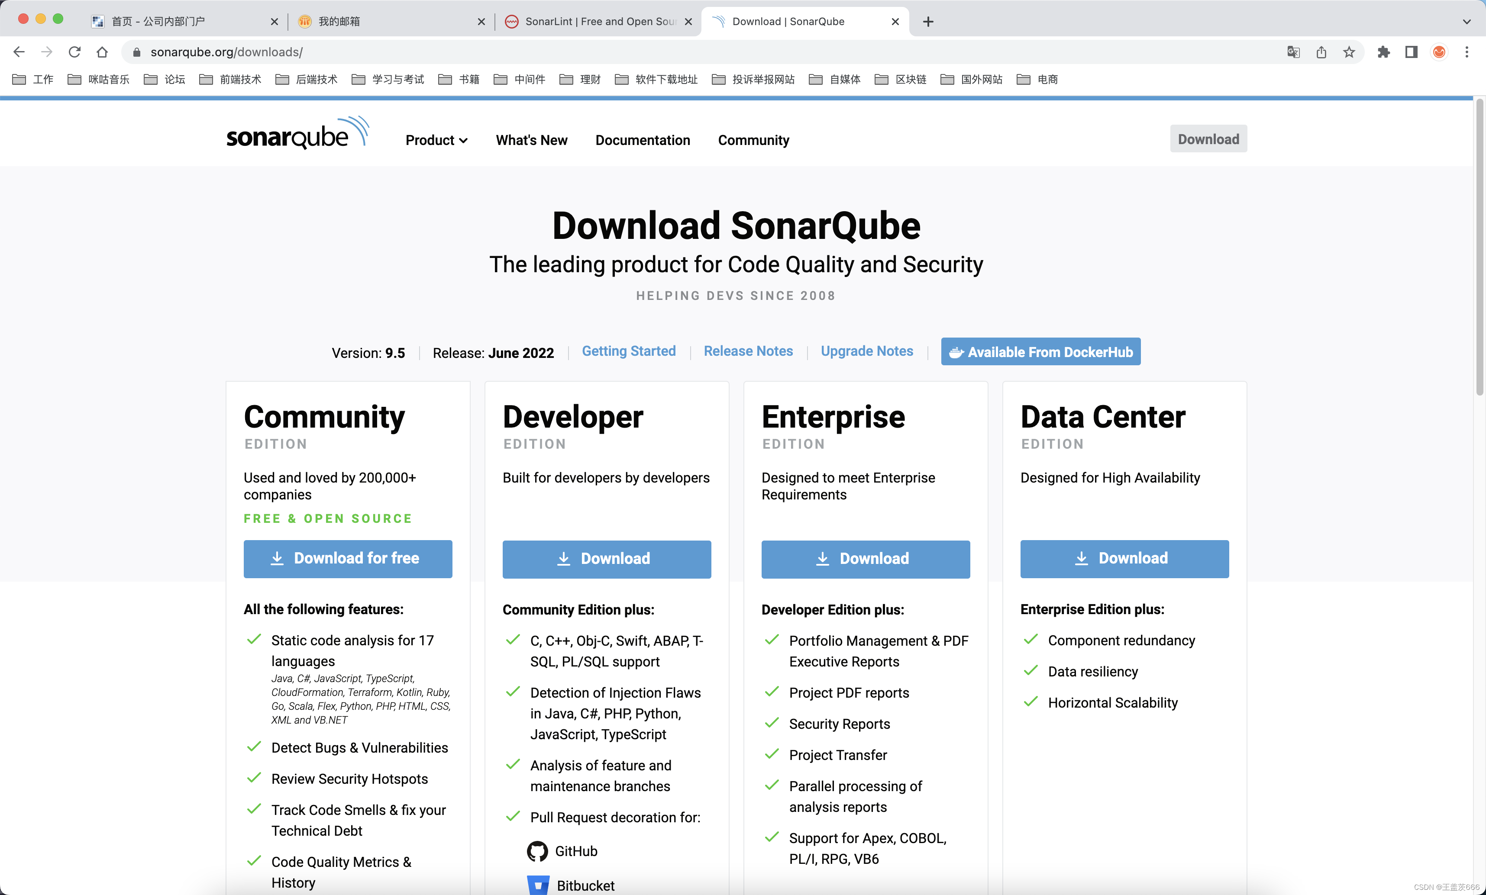Open the Documentation nav link
Screen dimensions: 1486x895
coord(642,140)
